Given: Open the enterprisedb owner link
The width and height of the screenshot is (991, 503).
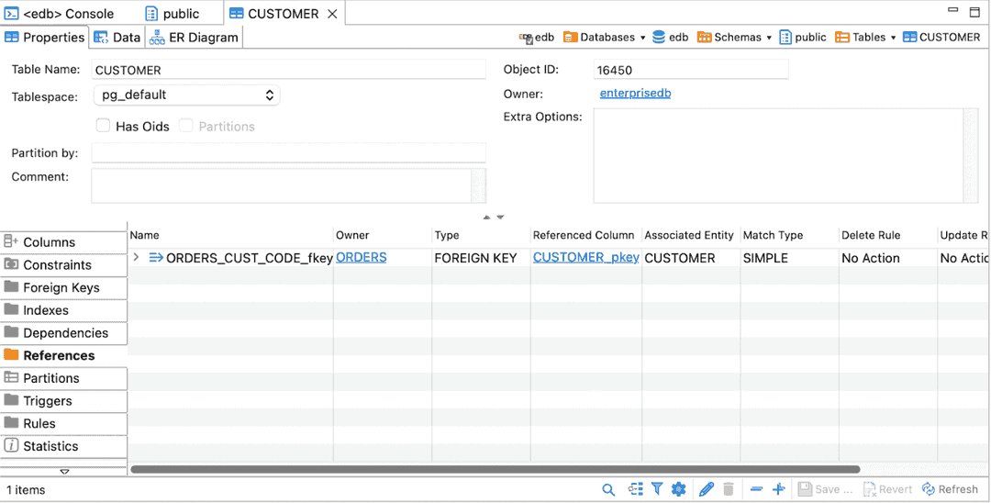Looking at the screenshot, I should coord(635,94).
